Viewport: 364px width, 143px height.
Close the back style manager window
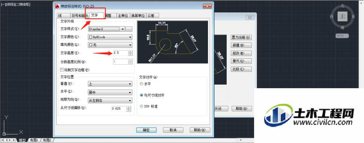250,17
